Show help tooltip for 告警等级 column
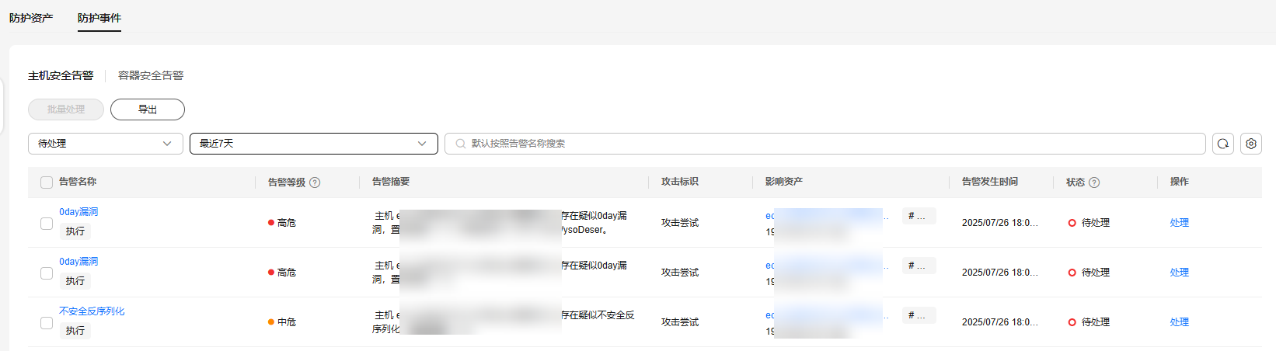This screenshot has height=351, width=1276. tap(315, 182)
